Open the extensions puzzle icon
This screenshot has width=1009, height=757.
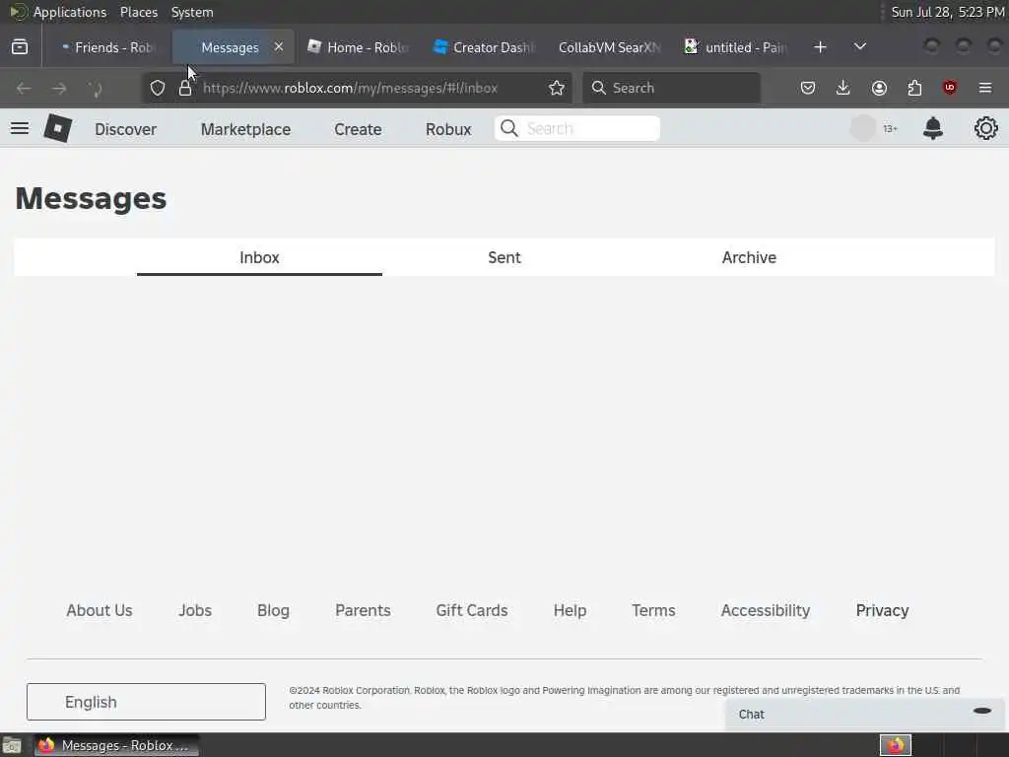click(x=914, y=88)
